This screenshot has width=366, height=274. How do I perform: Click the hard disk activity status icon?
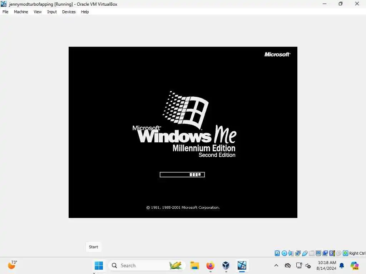click(277, 253)
